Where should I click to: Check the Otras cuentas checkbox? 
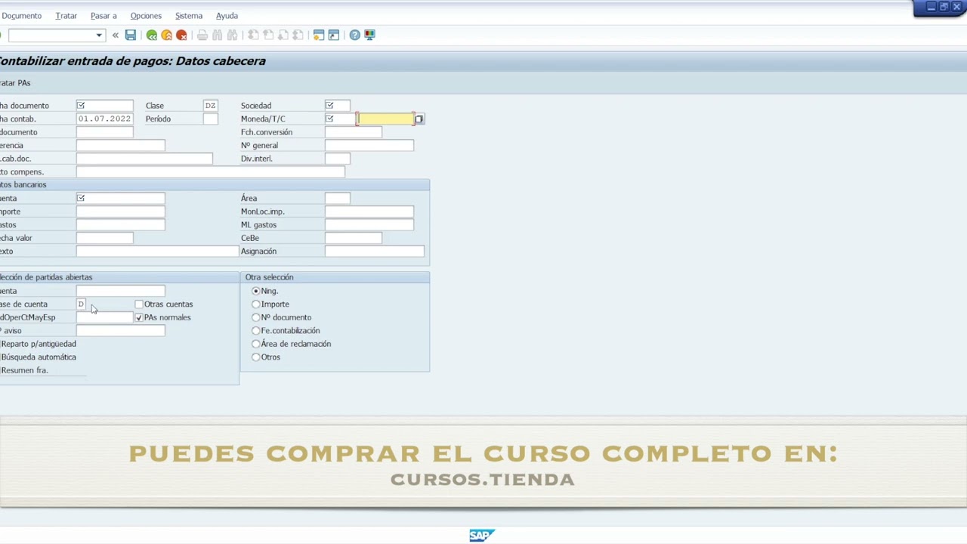click(x=139, y=304)
